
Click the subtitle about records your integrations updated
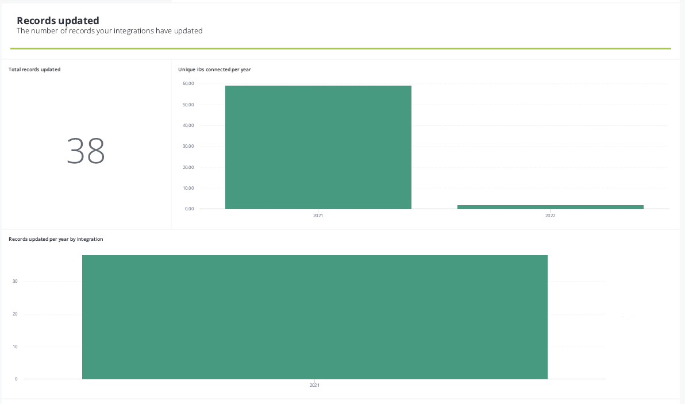point(109,31)
